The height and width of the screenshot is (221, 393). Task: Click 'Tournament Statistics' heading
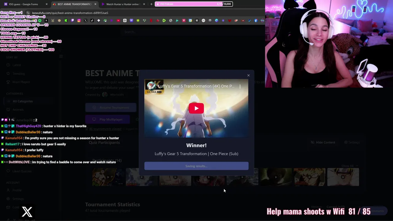click(x=112, y=204)
